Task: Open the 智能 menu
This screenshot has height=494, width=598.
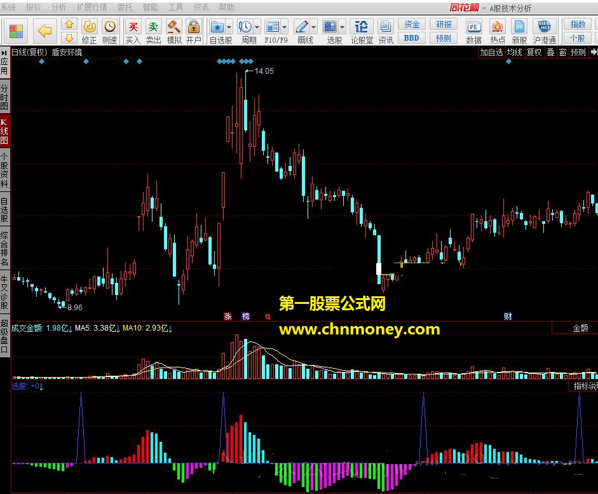Action: coord(150,7)
